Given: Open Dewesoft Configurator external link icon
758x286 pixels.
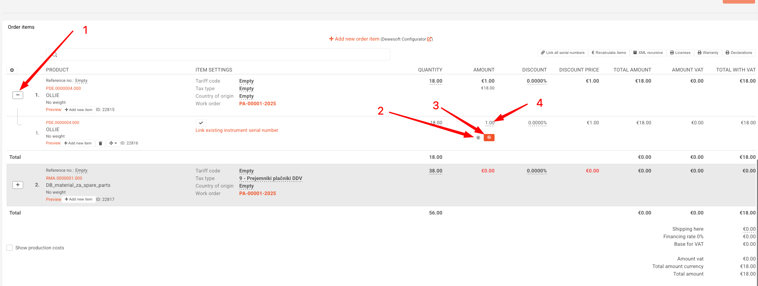Looking at the screenshot, I should (x=429, y=39).
